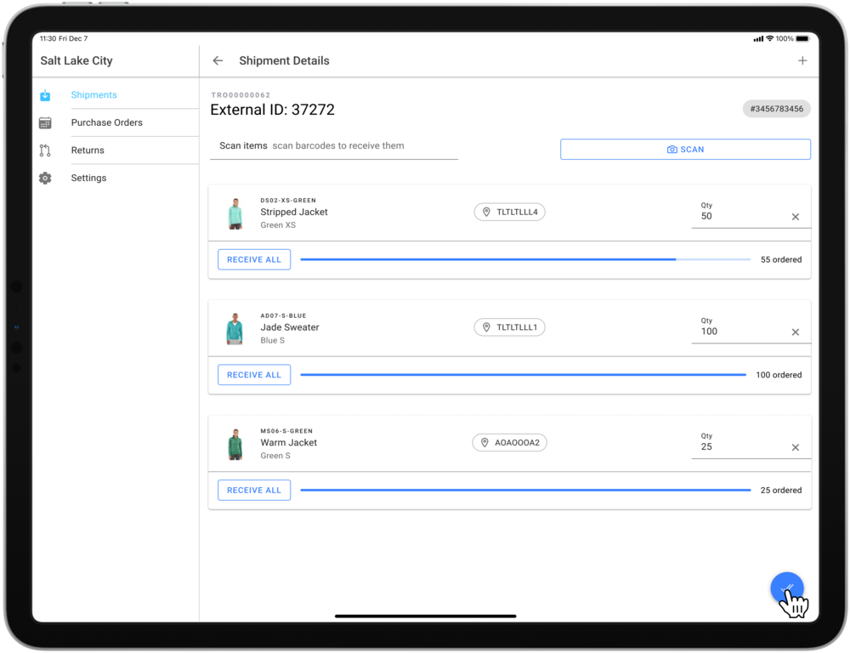
Task: Click the Blue S variant text
Action: point(272,341)
